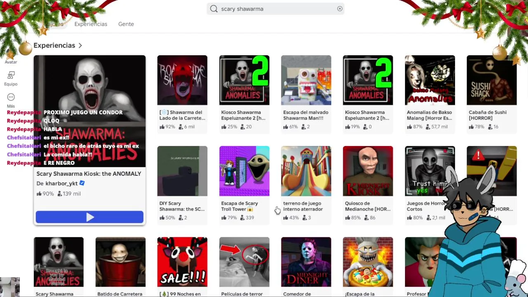The height and width of the screenshot is (297, 528).
Task: Click 'Shawarma del Lado de la Carrete...' title
Action: pyautogui.click(x=182, y=115)
